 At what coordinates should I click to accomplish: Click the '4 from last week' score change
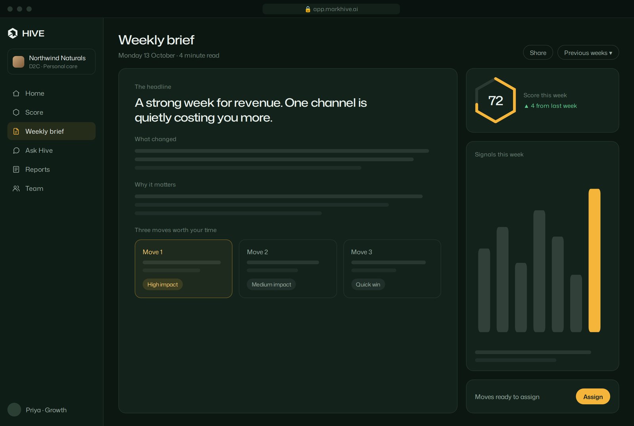[550, 106]
